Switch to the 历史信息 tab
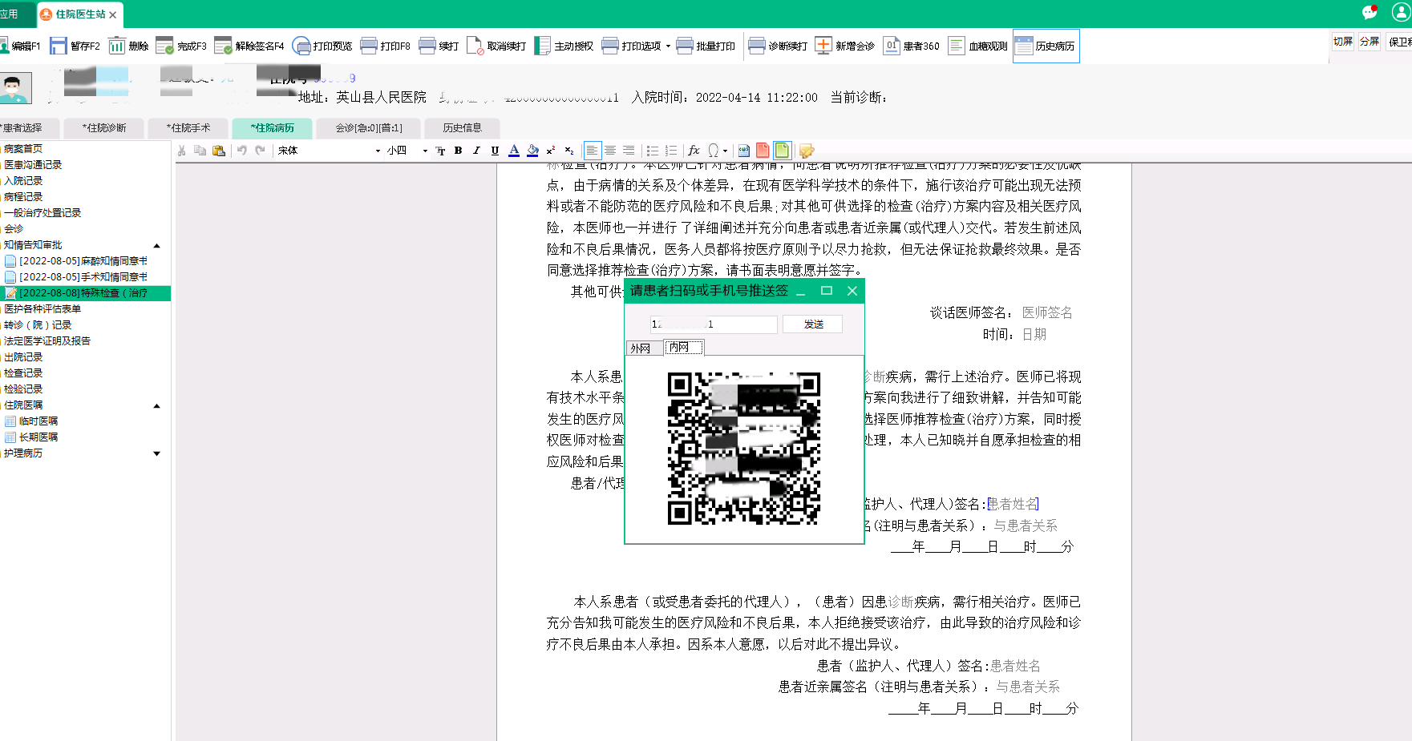Image resolution: width=1412 pixels, height=741 pixels. tap(463, 128)
